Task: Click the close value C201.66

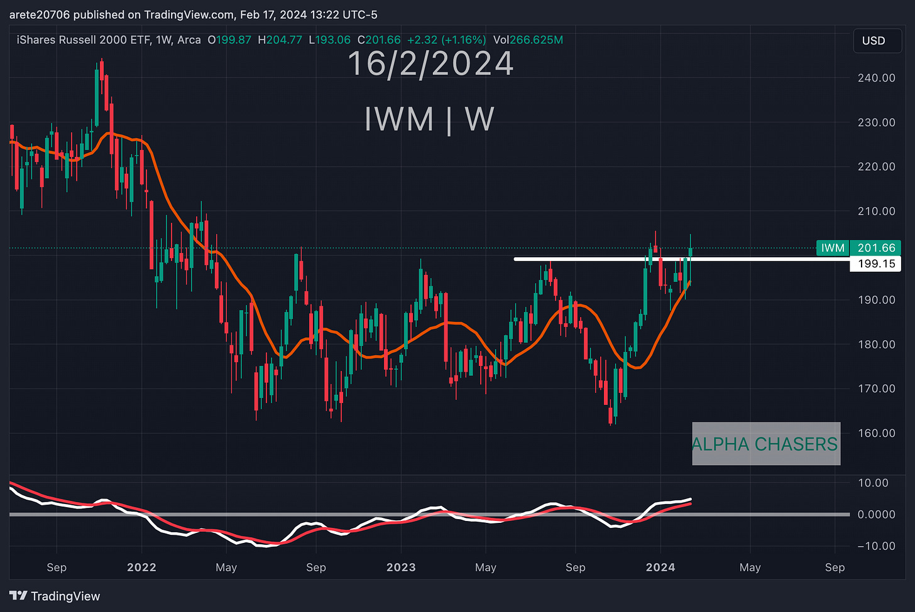Action: pos(379,40)
